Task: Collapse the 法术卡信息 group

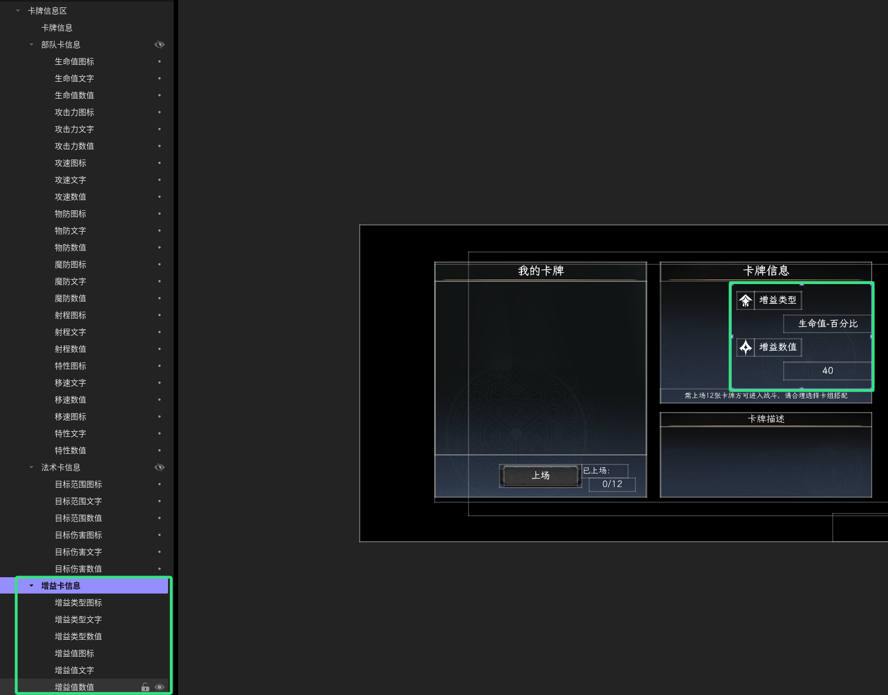Action: (32, 467)
